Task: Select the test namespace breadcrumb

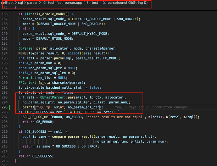Action: [x=95, y=3]
